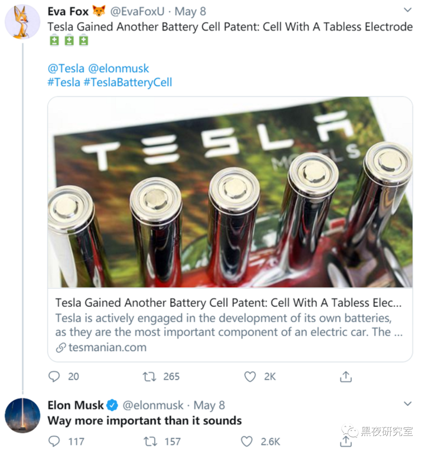Open the @Tesla mention link
This screenshot has width=427, height=450.
(x=66, y=68)
